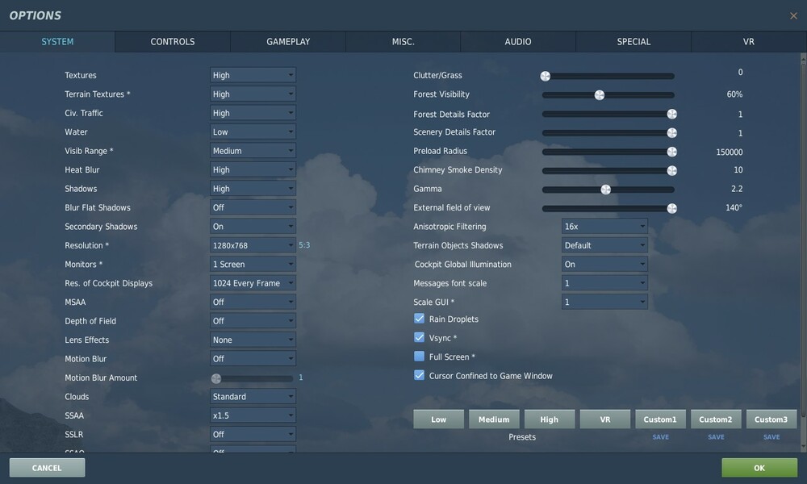Image resolution: width=807 pixels, height=484 pixels.
Task: Apply the VR preset
Action: (x=604, y=419)
